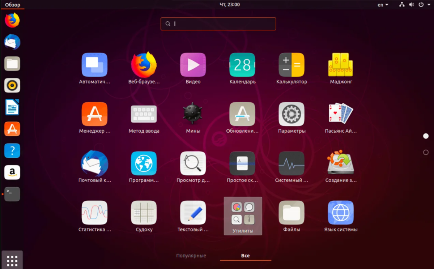Open the power system menu
This screenshot has width=434, height=269.
pos(424,5)
